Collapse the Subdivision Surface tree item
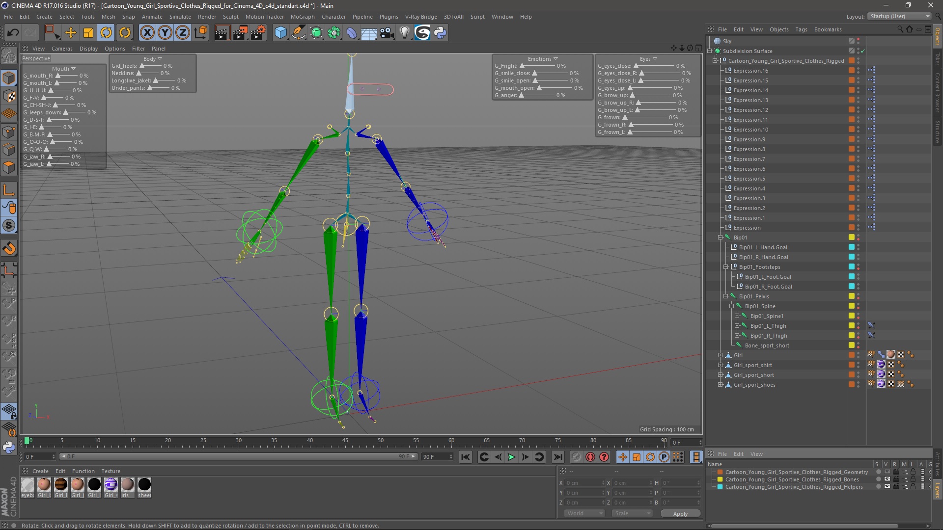943x530 pixels. click(x=710, y=51)
